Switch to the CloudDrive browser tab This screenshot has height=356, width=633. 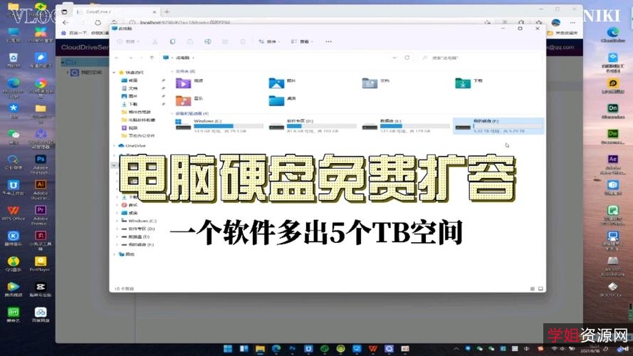tap(115, 11)
